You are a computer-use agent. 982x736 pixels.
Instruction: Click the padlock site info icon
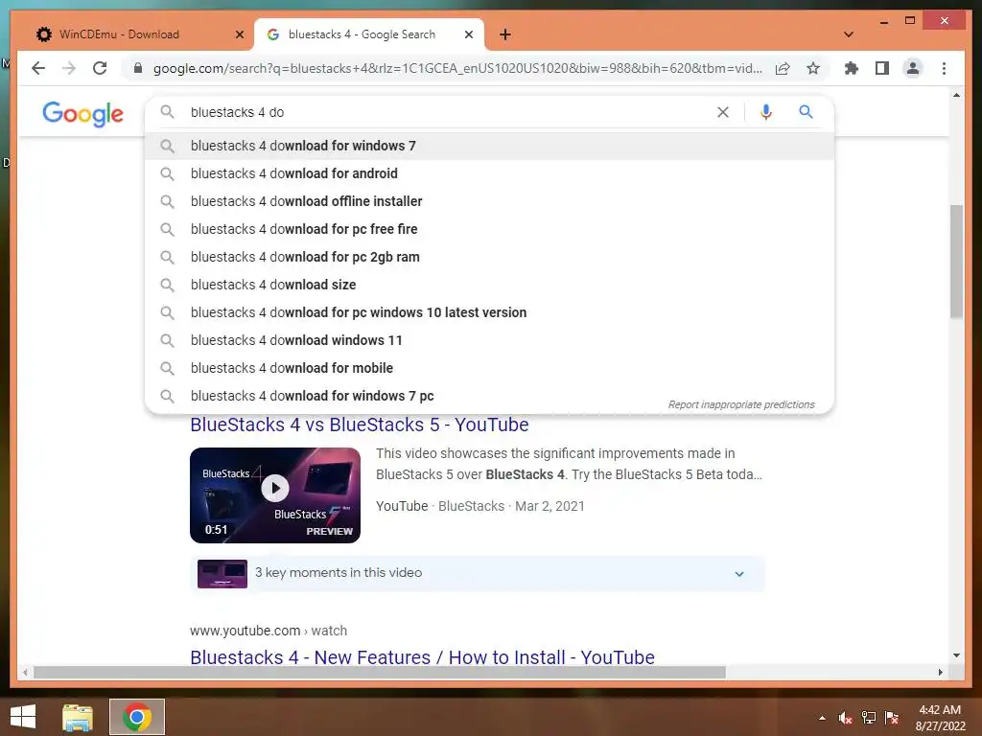(x=138, y=68)
